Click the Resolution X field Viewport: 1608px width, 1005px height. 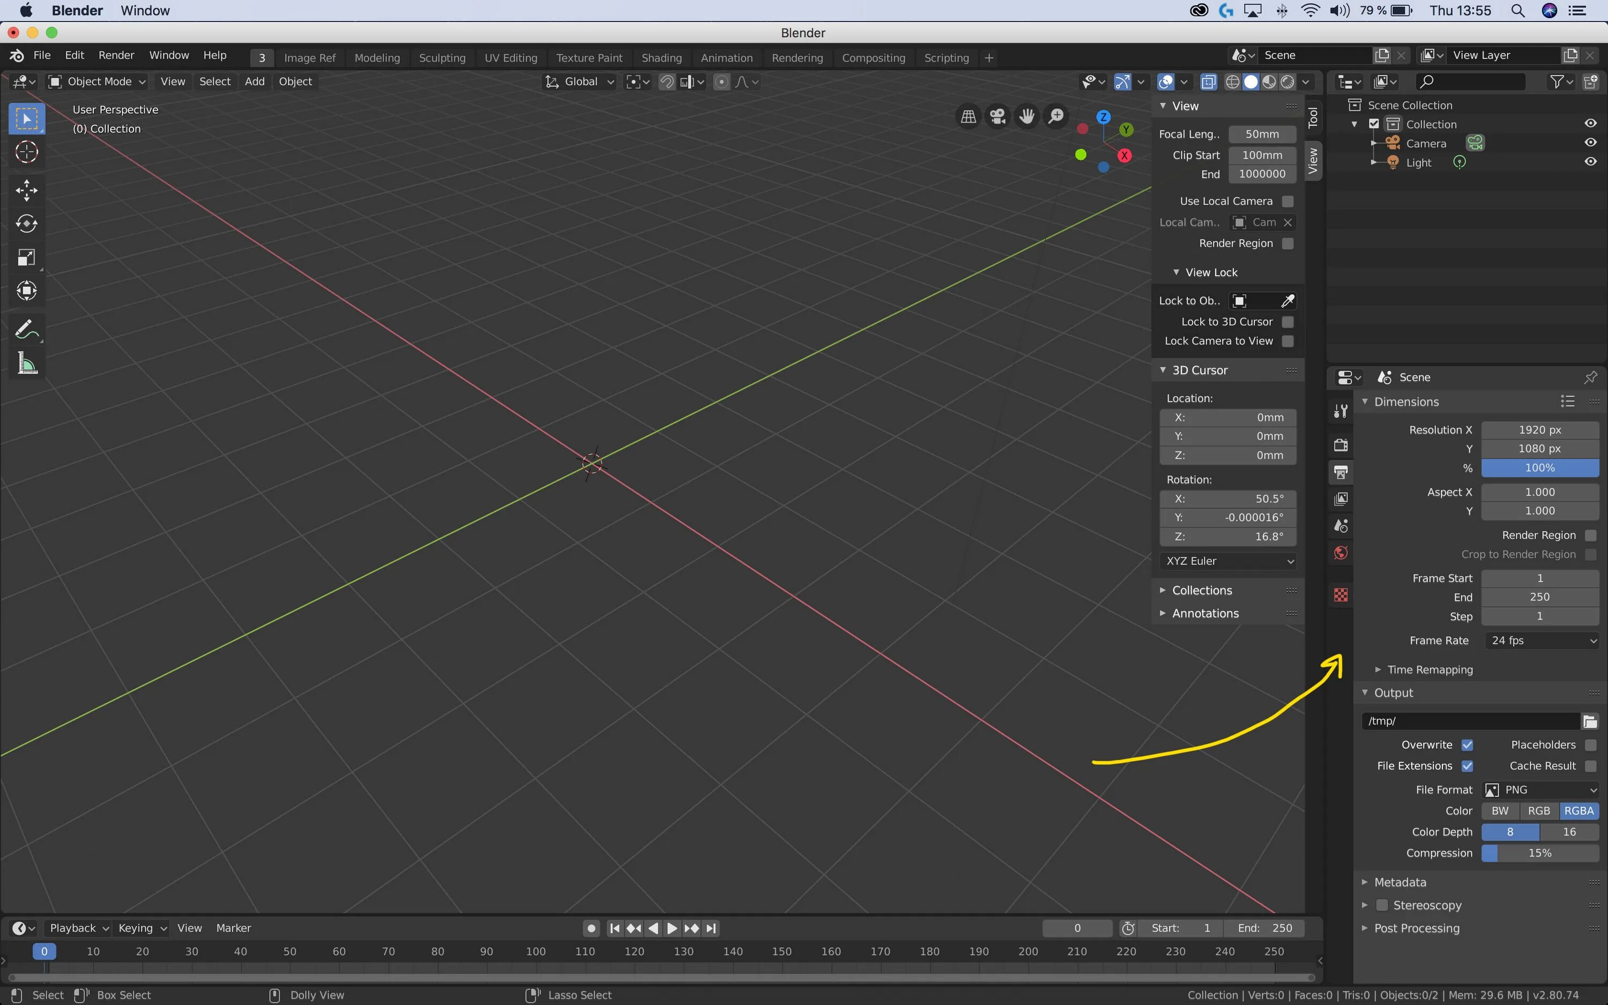(x=1539, y=430)
